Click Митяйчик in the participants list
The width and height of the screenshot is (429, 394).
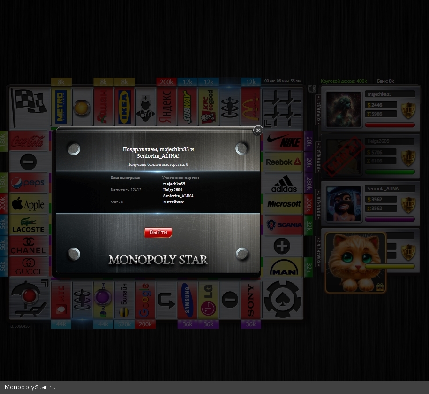(x=173, y=202)
